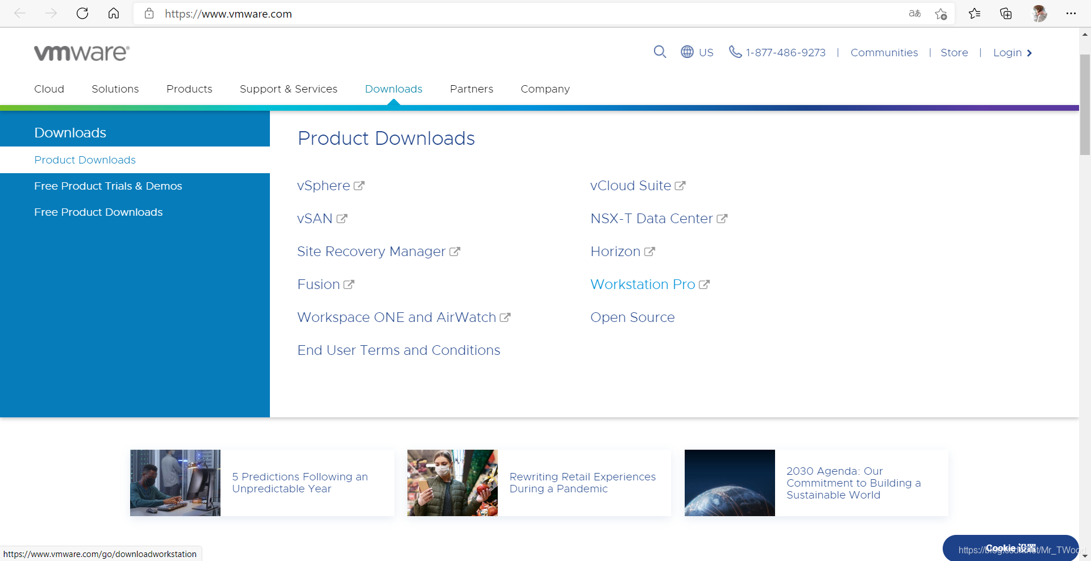
Task: Open NSX-T Data Center link
Action: [652, 219]
